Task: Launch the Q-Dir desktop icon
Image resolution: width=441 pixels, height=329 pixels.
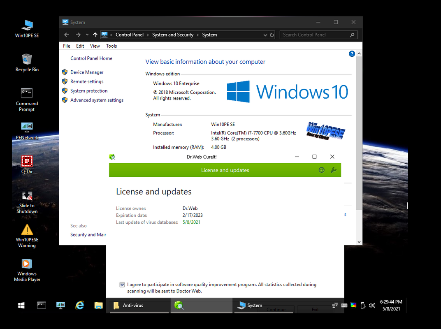Action: tap(27, 165)
